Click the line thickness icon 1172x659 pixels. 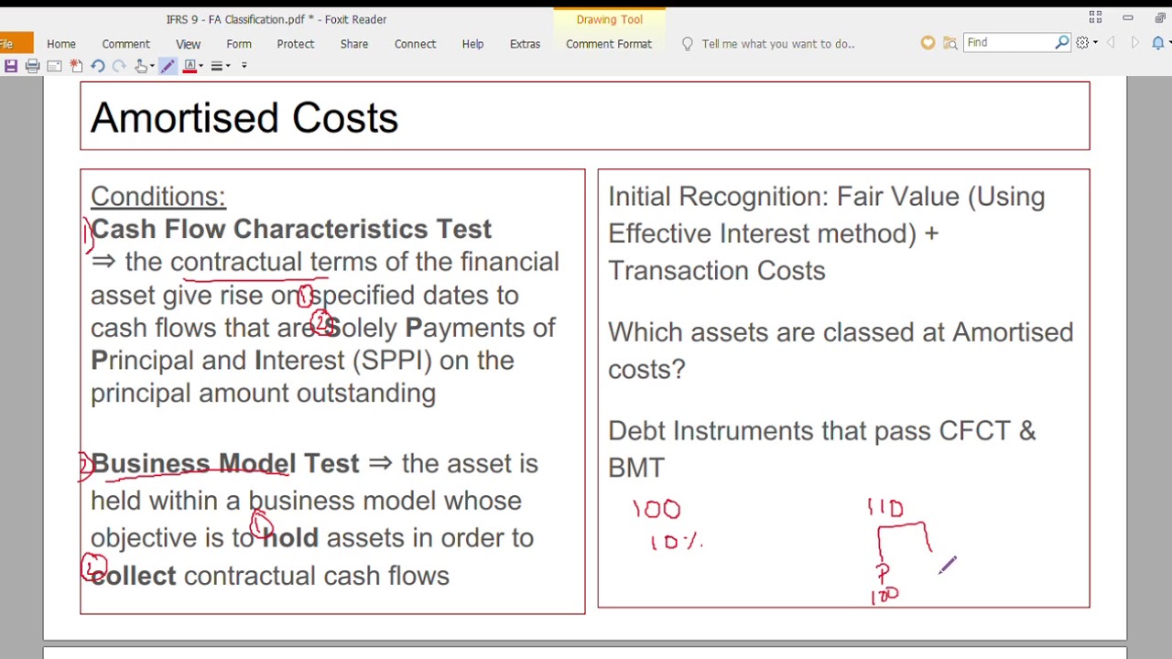tap(217, 66)
